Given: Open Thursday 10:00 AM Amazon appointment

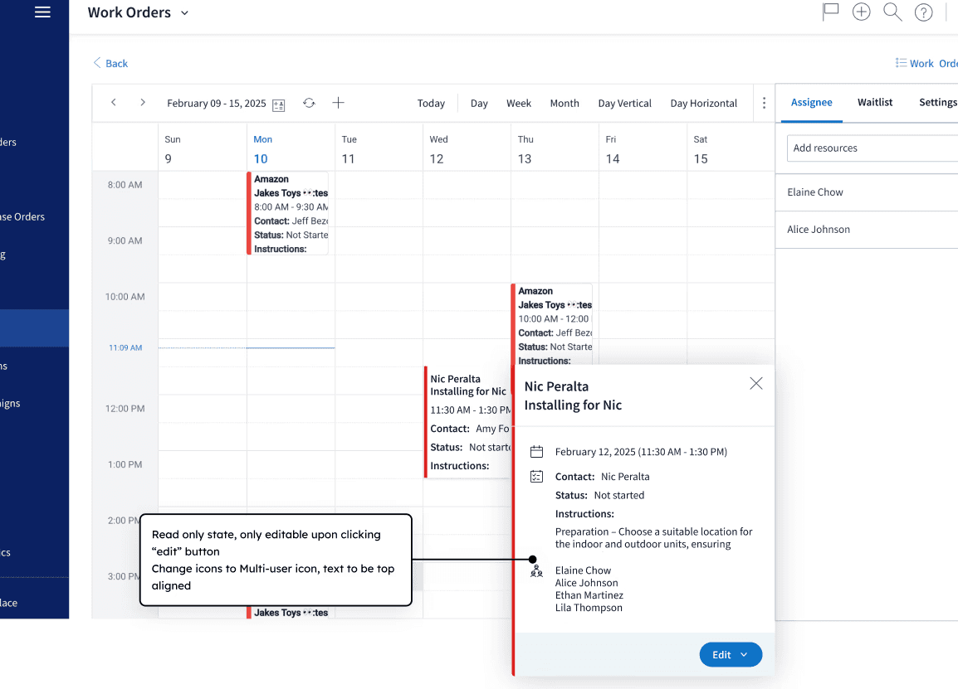Looking at the screenshot, I should (x=552, y=325).
